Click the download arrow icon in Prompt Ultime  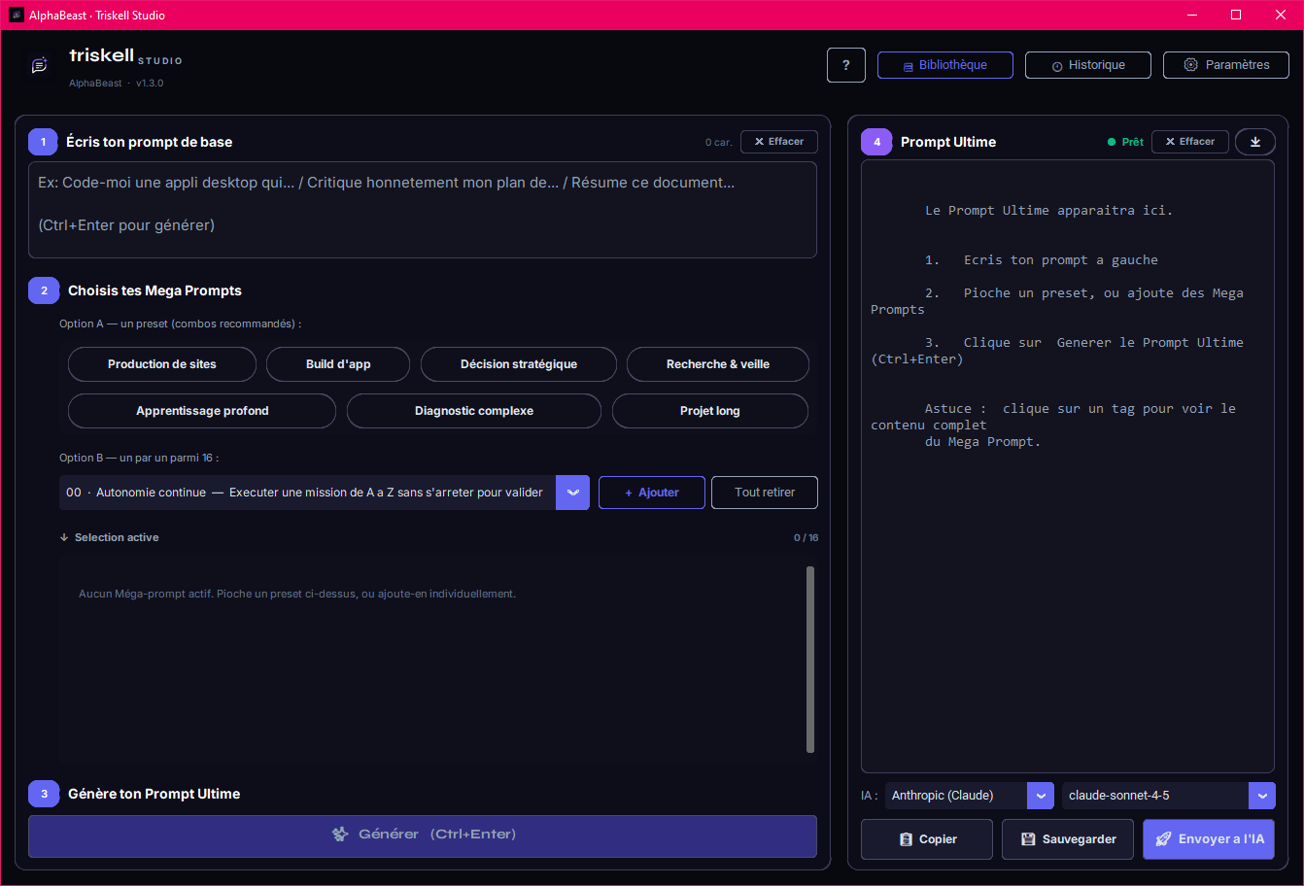1255,142
